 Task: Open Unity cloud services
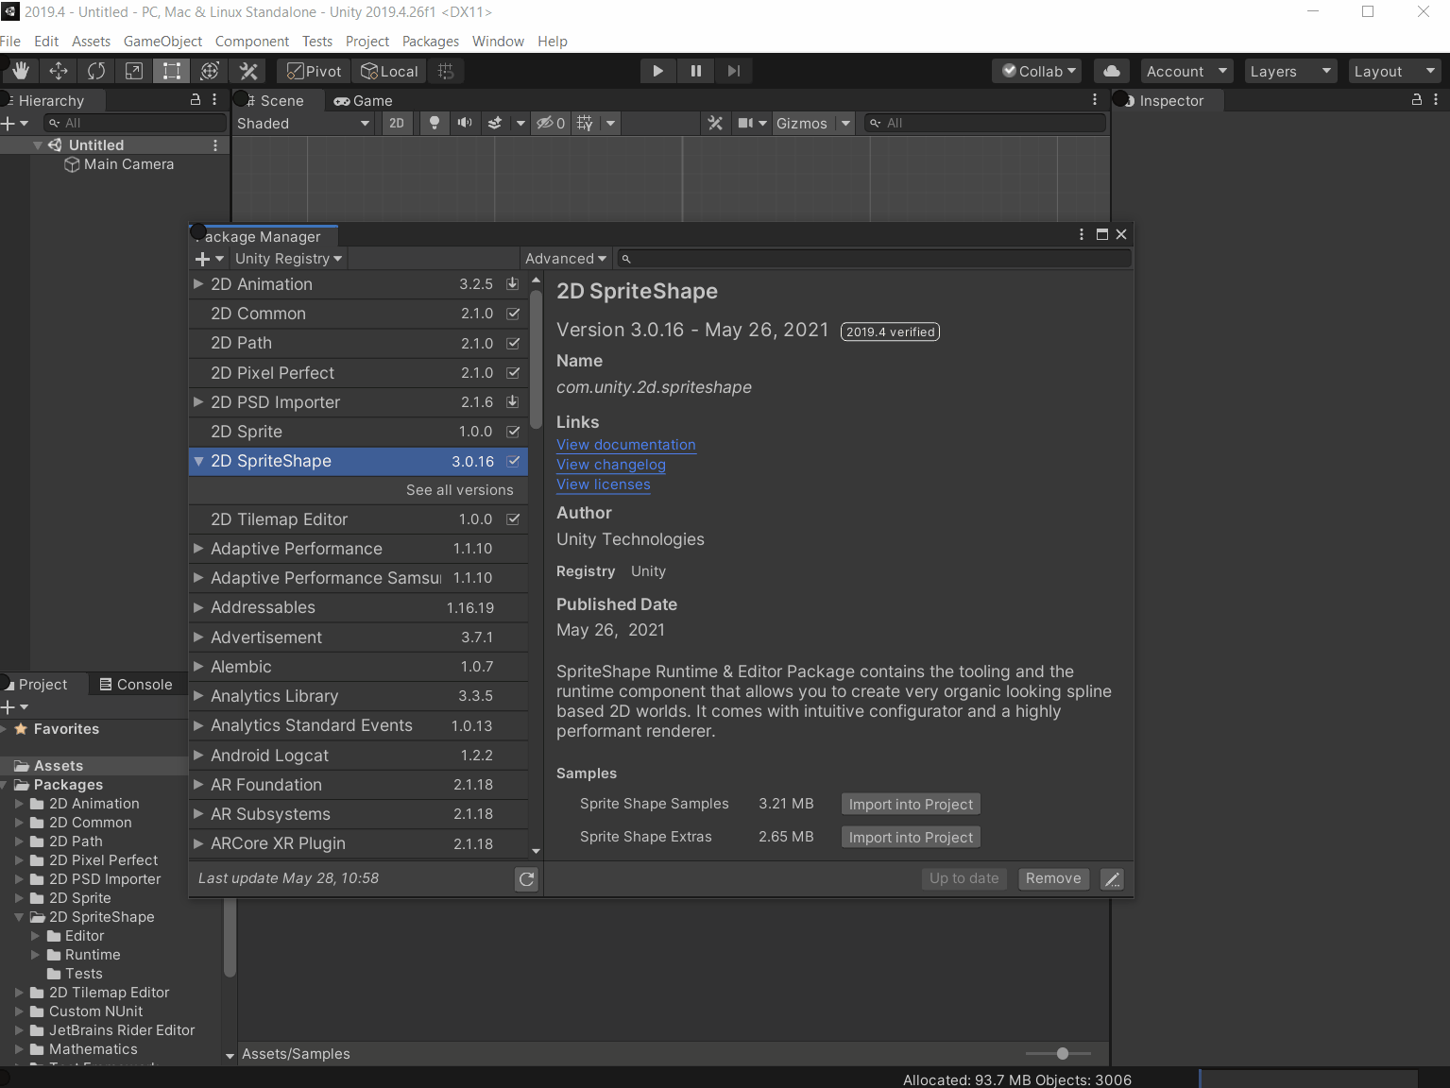[1112, 71]
